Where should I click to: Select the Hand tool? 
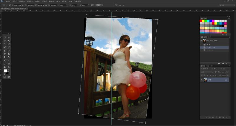coord(5,67)
